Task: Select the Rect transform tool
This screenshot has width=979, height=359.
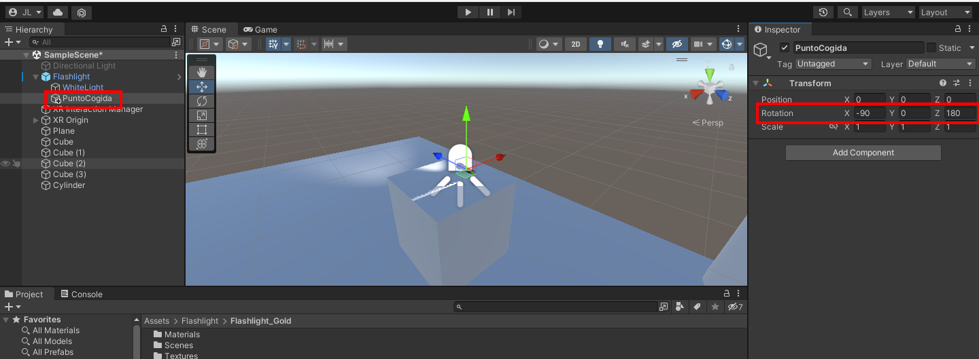Action: click(201, 130)
